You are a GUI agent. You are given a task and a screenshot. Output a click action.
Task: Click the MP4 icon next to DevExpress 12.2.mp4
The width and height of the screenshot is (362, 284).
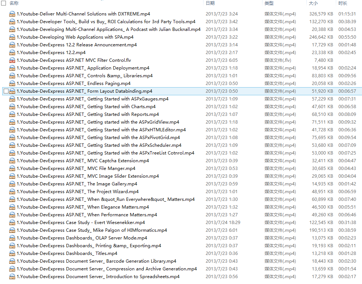[12, 53]
